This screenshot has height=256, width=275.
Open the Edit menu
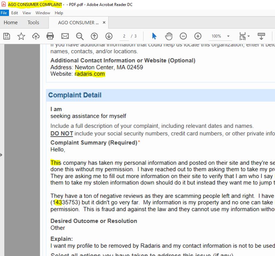(15, 13)
